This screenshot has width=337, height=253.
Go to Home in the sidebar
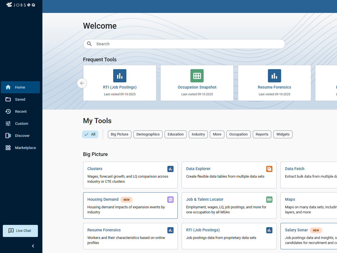tap(20, 87)
